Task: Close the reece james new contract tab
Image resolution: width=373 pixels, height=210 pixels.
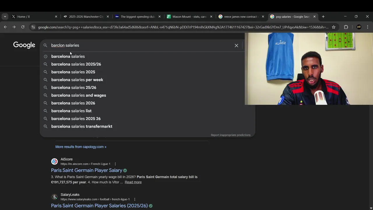Action: (x=263, y=17)
